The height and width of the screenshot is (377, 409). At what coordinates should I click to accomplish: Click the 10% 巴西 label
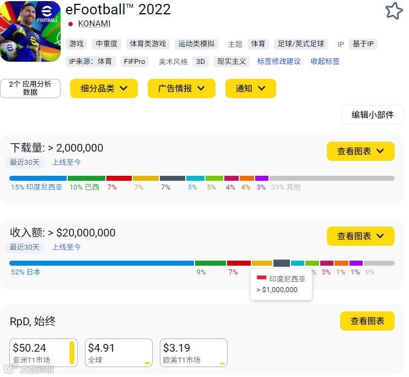84,187
